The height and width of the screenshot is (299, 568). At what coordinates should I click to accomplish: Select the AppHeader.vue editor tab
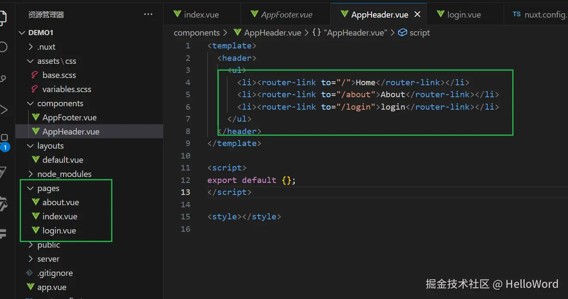(379, 15)
